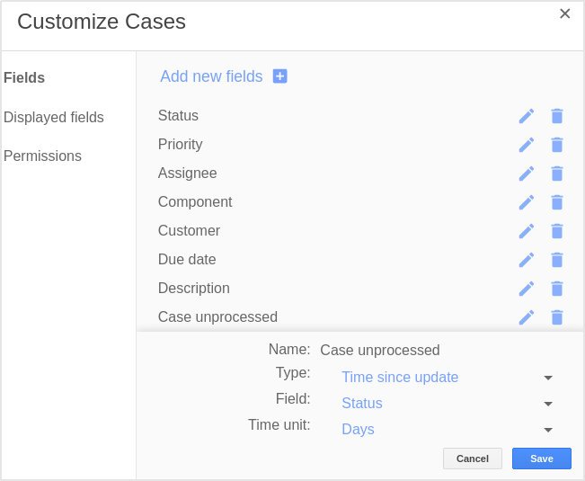Viewport: 585px width, 481px height.
Task: Open the Type dropdown showing Time since update
Action: 447,378
